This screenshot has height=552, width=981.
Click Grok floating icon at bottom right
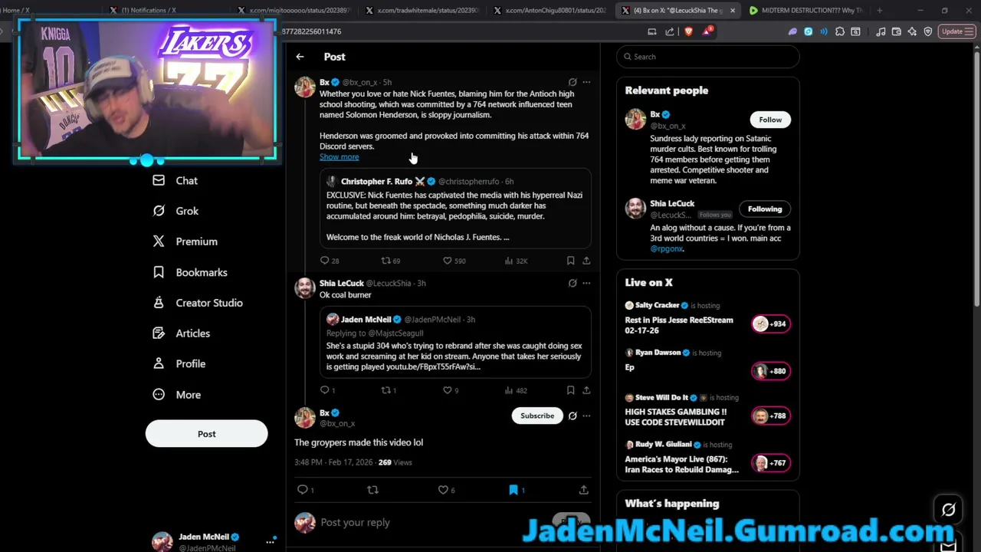(x=948, y=509)
